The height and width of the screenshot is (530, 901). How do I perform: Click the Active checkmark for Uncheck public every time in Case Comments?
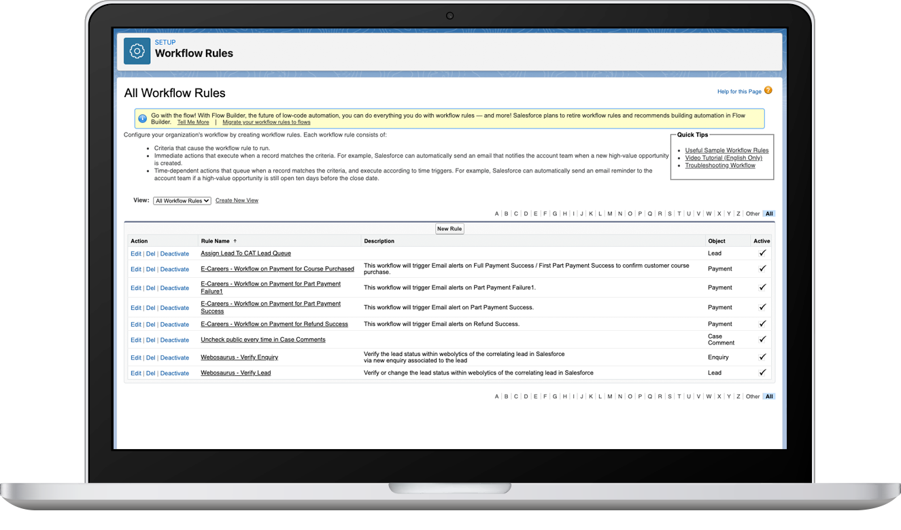click(x=762, y=339)
